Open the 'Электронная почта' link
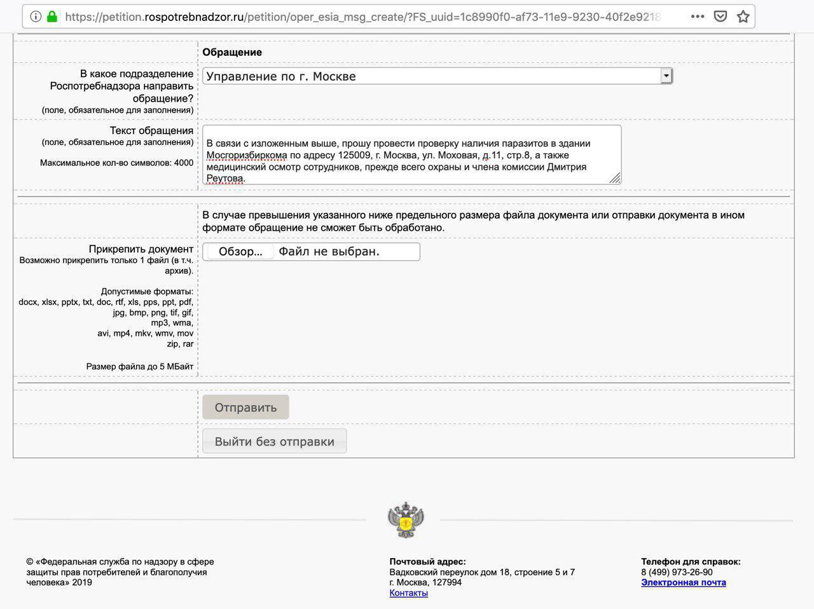 coord(684,582)
